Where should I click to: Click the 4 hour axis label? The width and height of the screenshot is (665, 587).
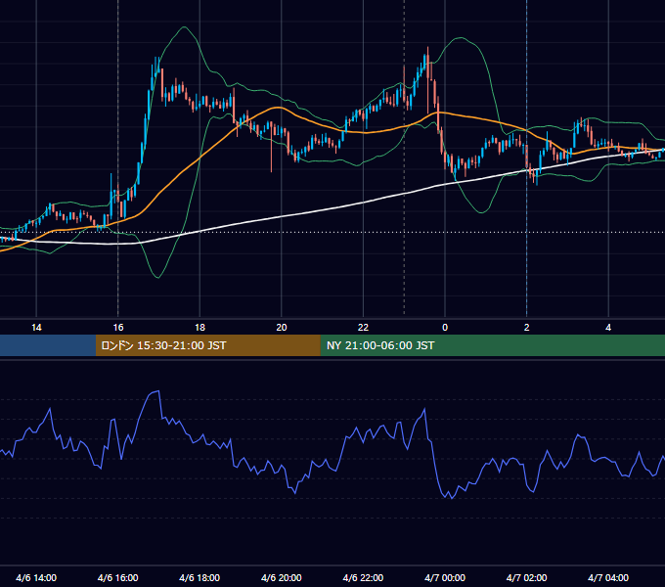point(608,328)
